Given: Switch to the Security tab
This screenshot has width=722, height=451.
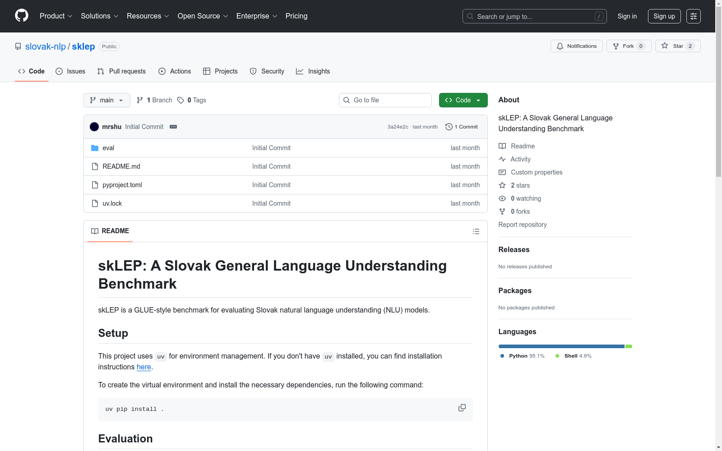Looking at the screenshot, I should coord(267,71).
